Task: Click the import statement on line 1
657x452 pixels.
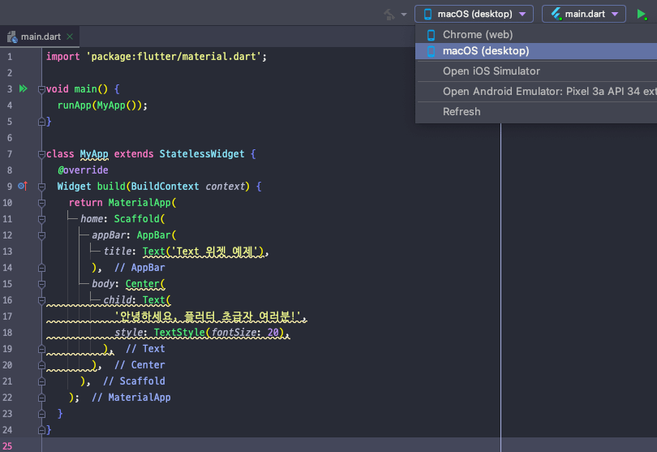Action: click(x=157, y=57)
